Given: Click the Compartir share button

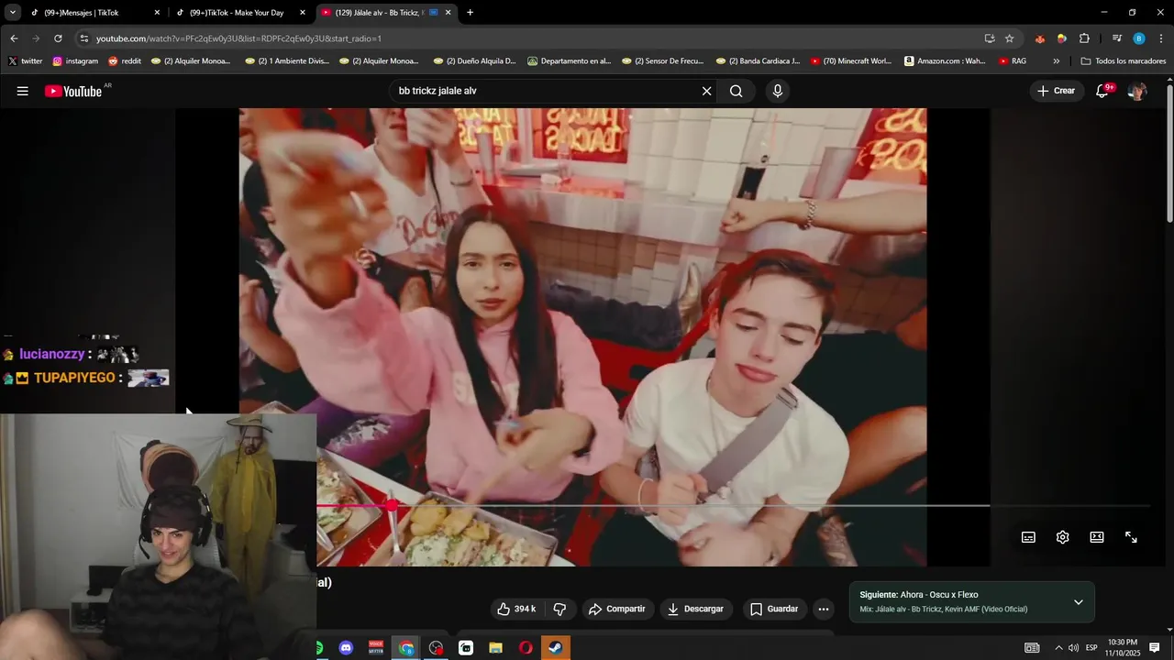Looking at the screenshot, I should point(616,609).
